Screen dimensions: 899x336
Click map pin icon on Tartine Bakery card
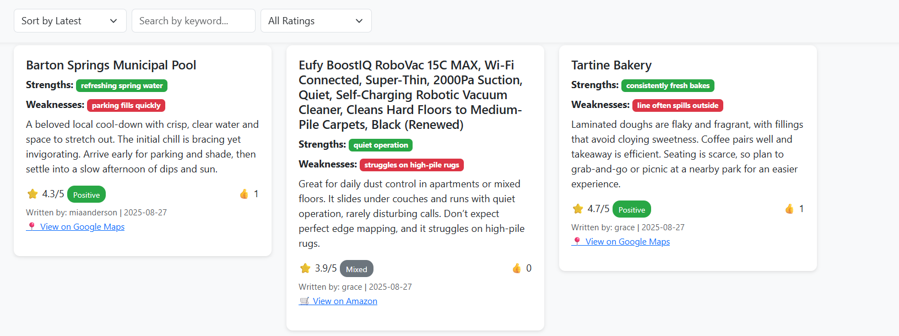(577, 241)
